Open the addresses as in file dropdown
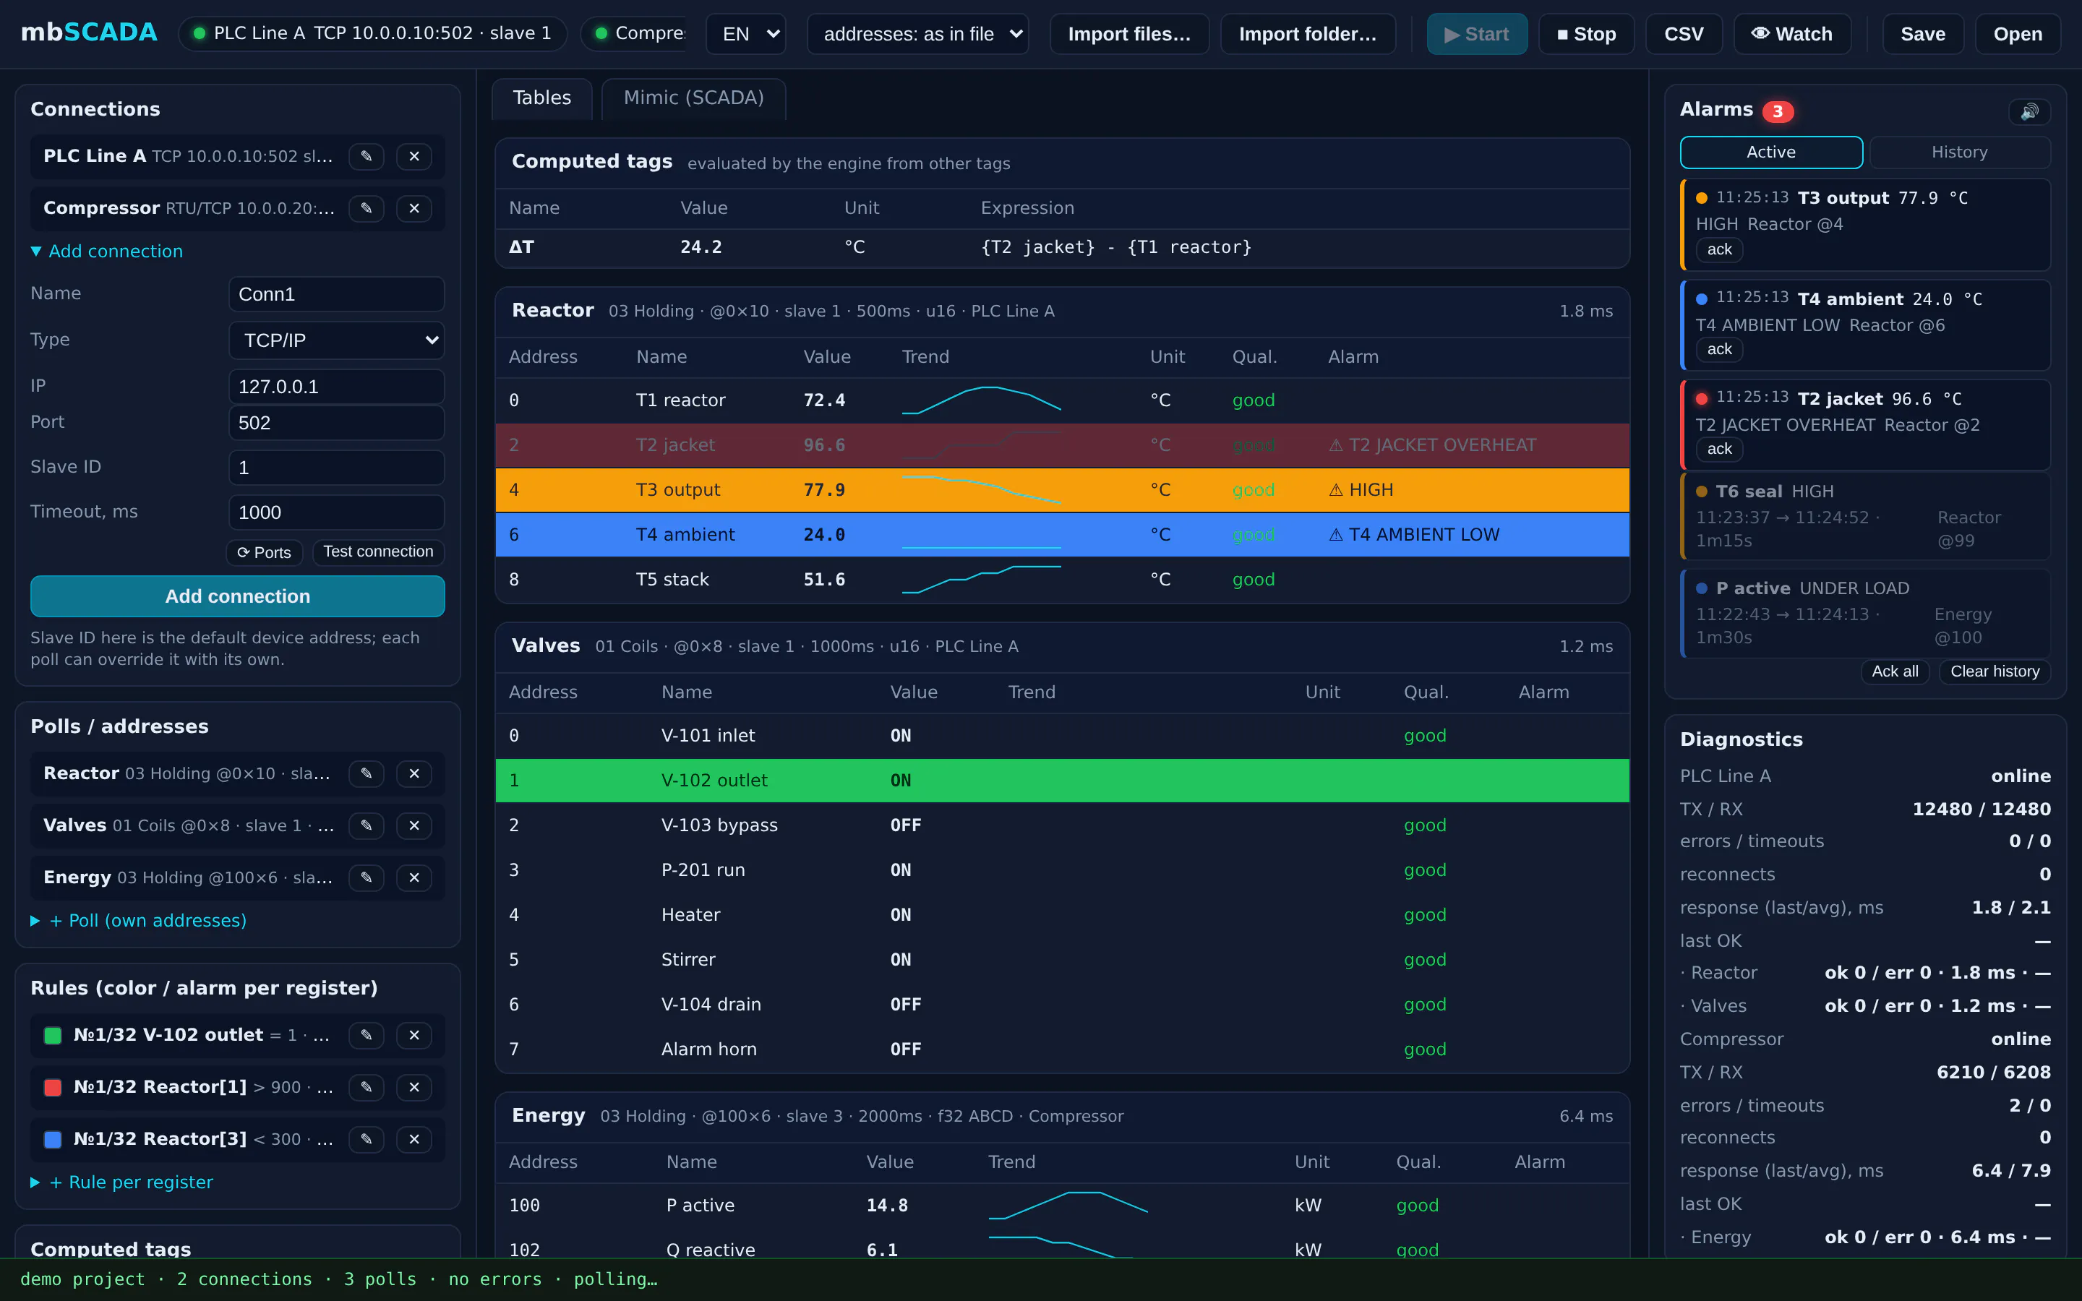The width and height of the screenshot is (2082, 1301). pyautogui.click(x=918, y=35)
